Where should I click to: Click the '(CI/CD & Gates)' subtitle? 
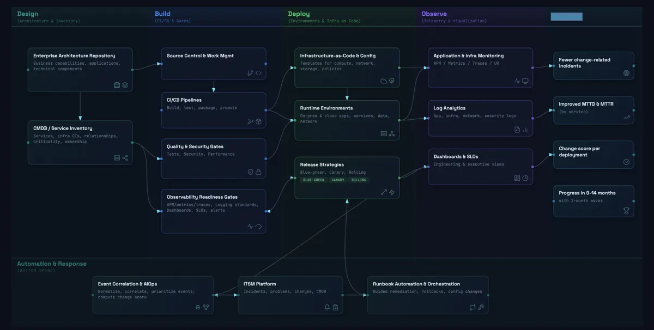(173, 21)
